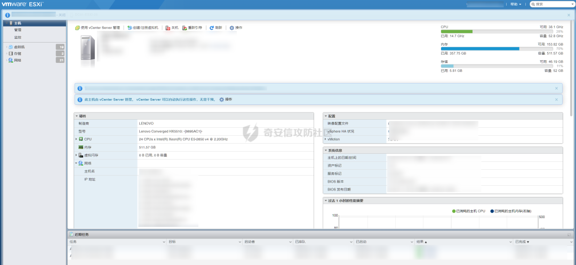Click the VMware ESXi logo
Image resolution: width=576 pixels, height=265 pixels.
tap(23, 4)
